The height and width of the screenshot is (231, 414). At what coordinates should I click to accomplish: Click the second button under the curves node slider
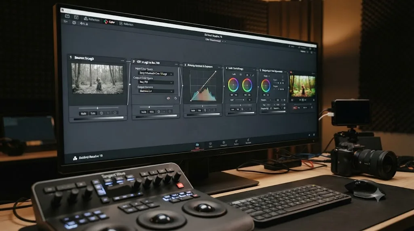(x=200, y=110)
